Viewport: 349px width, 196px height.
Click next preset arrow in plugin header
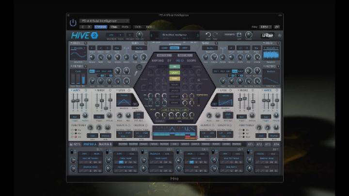tap(89, 27)
